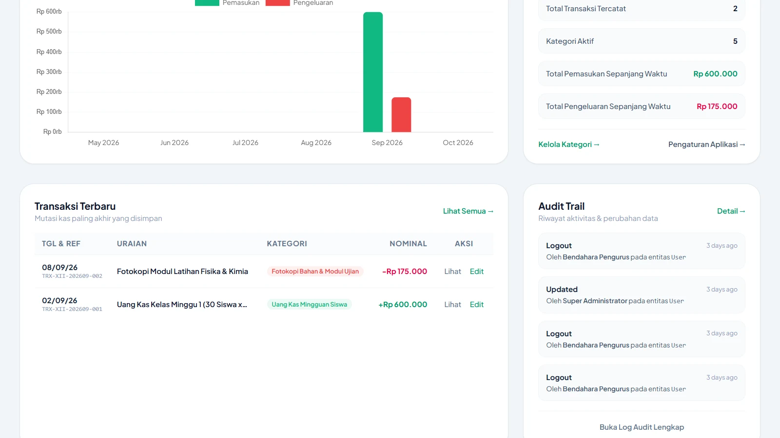
Task: Click the green Sep 2026 Pemasukan bar
Action: pos(373,72)
